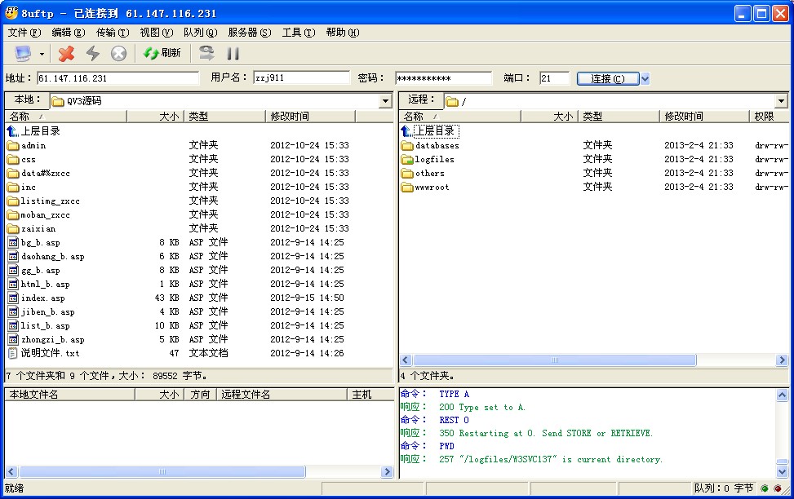
Task: Select list_b.asp file icon
Action: [x=13, y=325]
